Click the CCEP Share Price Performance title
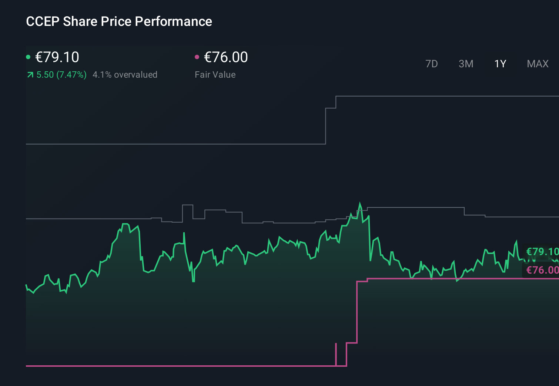 pyautogui.click(x=119, y=21)
